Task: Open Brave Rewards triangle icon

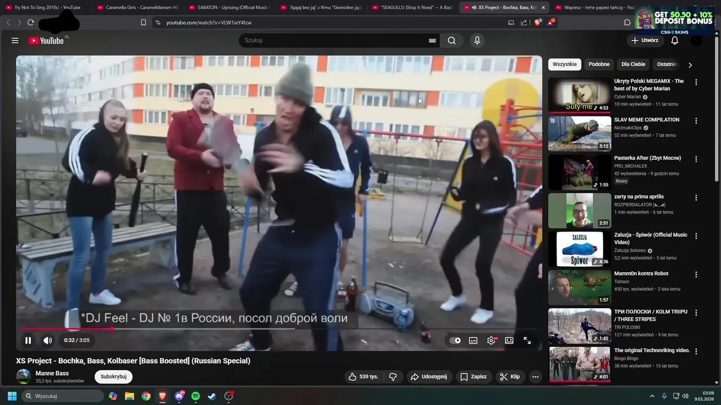Action: pos(551,22)
